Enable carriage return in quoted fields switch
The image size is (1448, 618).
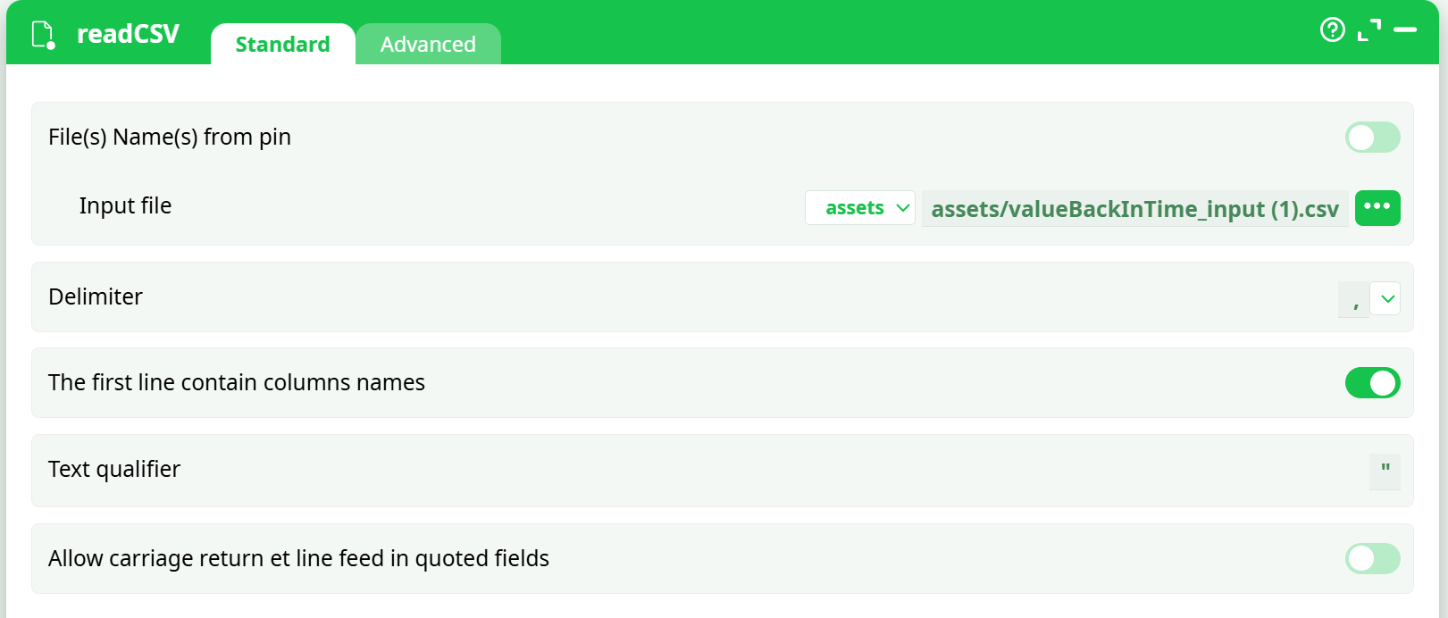point(1372,559)
